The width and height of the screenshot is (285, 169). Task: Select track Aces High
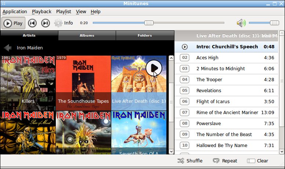[x=226, y=58]
